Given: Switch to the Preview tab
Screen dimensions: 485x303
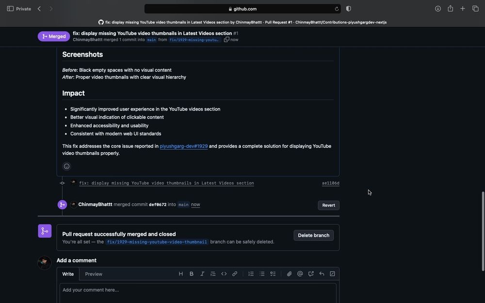Looking at the screenshot, I should click(x=94, y=274).
